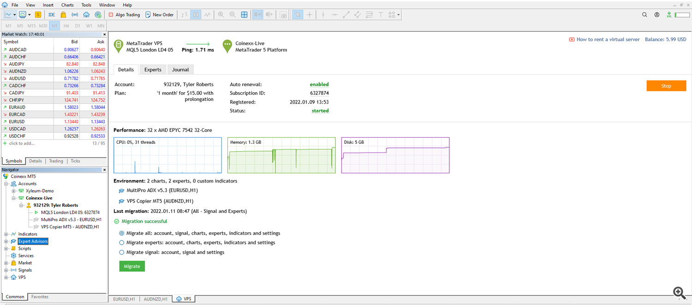
Task: Collapse the Coinexx-Live account node
Action: pyautogui.click(x=14, y=198)
